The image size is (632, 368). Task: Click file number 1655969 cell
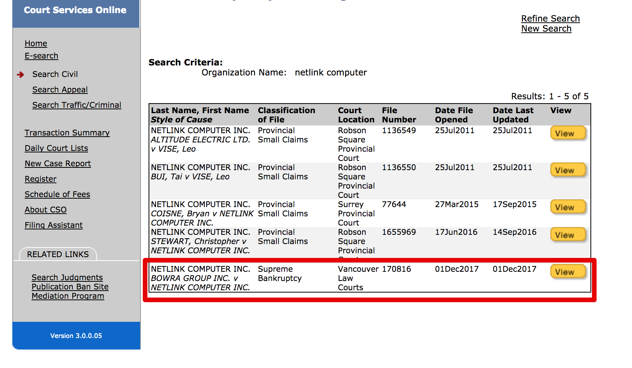point(399,232)
